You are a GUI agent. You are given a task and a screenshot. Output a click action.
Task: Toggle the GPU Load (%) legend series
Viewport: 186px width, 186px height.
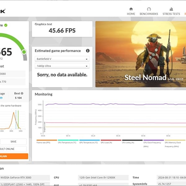111,142
